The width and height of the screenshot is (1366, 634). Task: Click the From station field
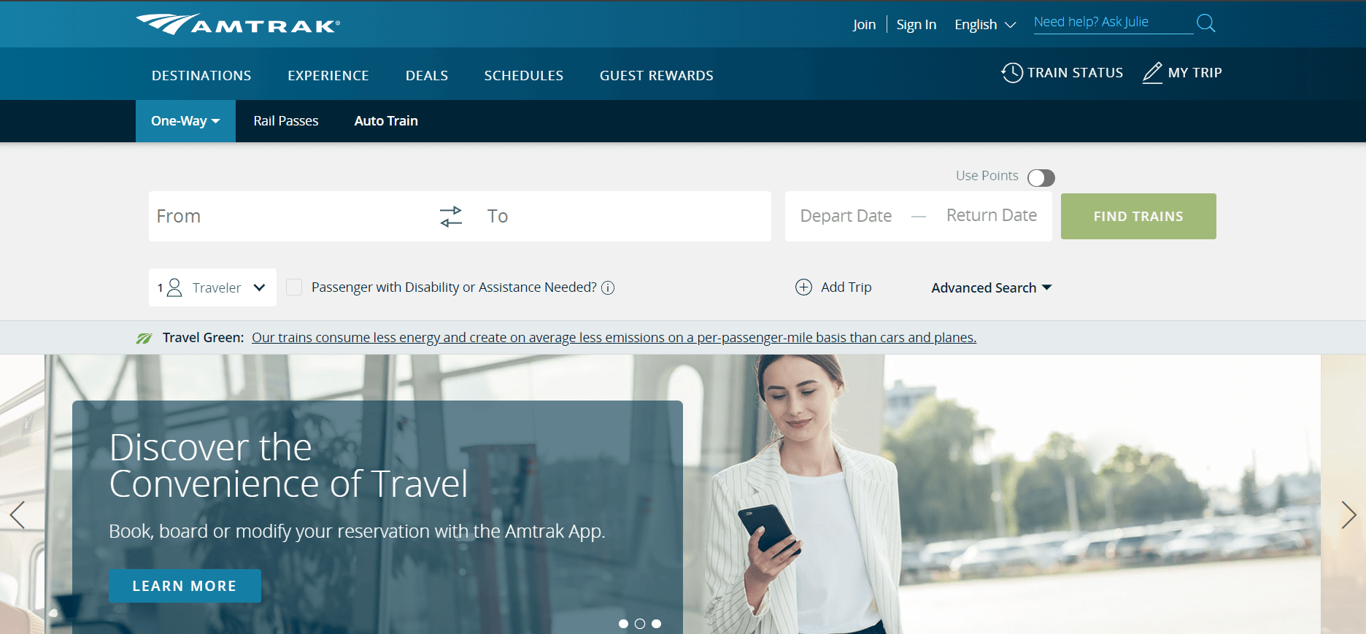(x=292, y=216)
